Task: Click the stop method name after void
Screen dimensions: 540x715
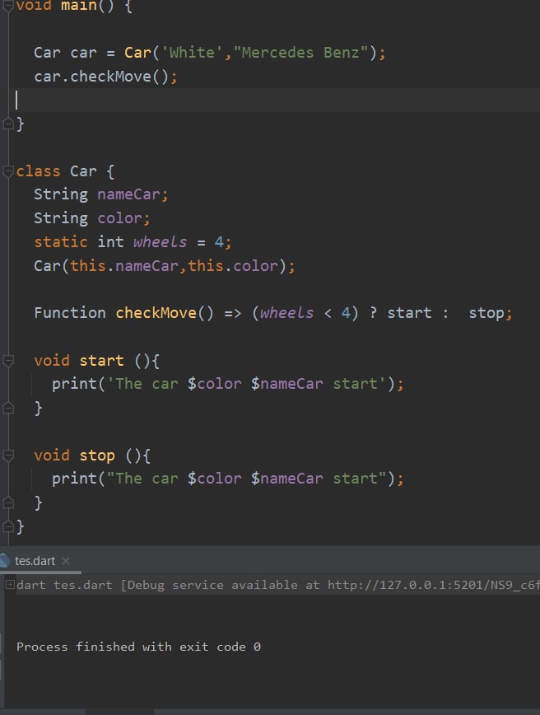Action: point(97,456)
